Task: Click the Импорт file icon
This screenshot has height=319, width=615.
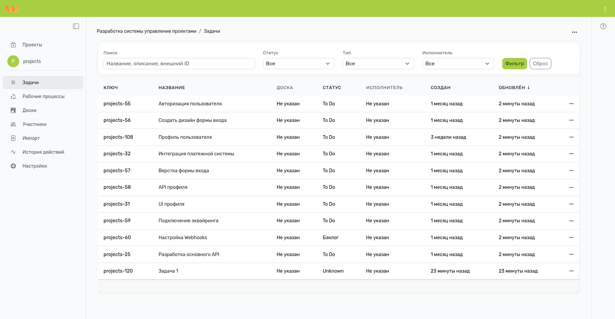Action: click(x=13, y=138)
